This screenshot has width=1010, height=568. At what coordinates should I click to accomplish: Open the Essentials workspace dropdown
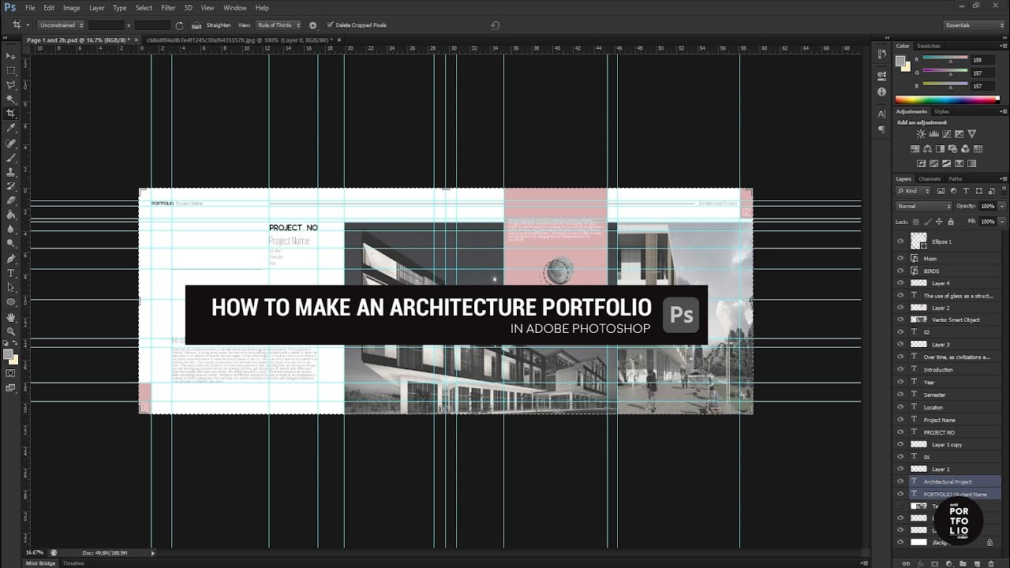974,25
